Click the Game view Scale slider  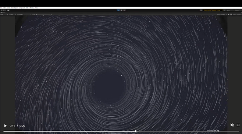pyautogui.click(x=44, y=14)
